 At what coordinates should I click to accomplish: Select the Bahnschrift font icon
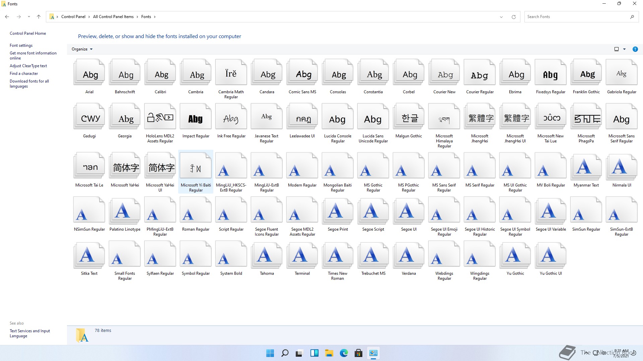coord(125,73)
